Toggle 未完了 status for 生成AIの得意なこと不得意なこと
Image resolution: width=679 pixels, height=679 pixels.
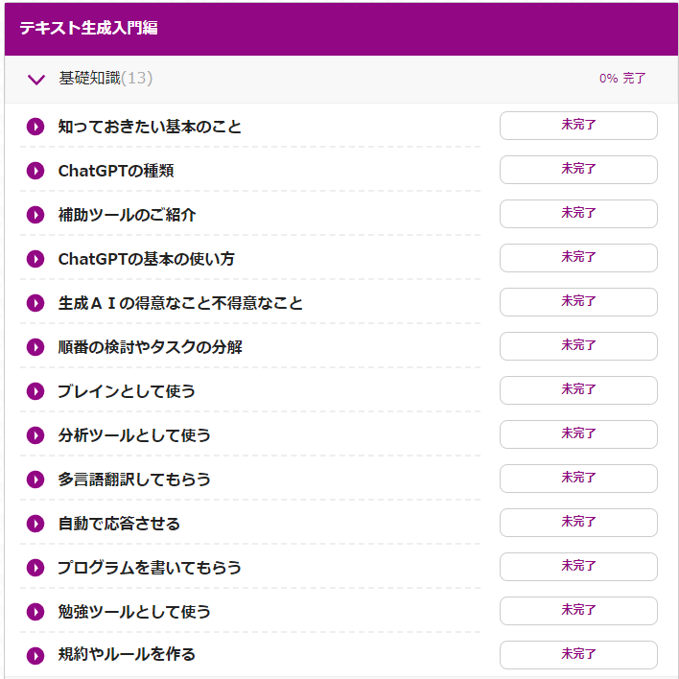point(578,302)
